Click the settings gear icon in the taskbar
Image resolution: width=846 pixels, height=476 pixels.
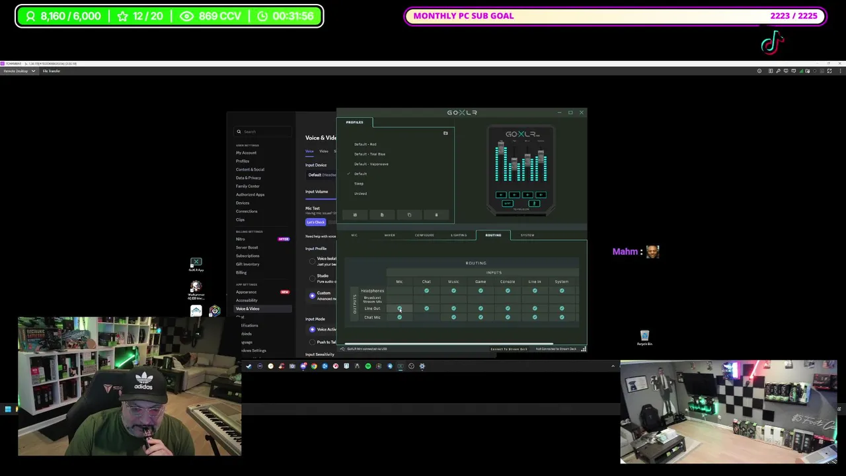click(422, 366)
